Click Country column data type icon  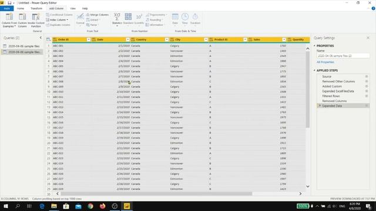[x=133, y=39]
